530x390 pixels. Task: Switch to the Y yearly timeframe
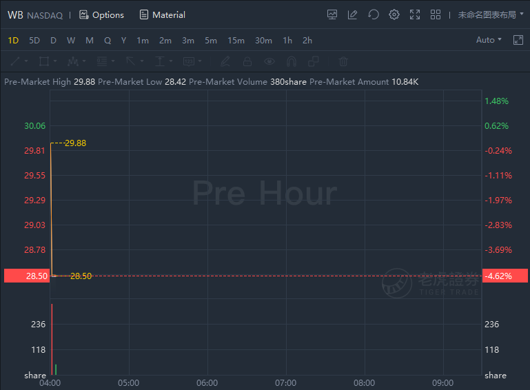pos(123,41)
